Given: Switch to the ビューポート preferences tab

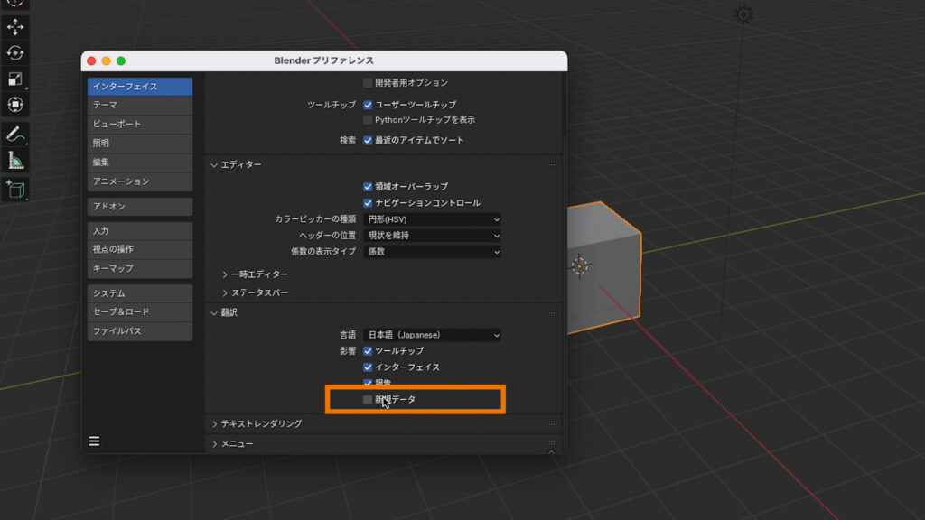Looking at the screenshot, I should click(x=140, y=124).
